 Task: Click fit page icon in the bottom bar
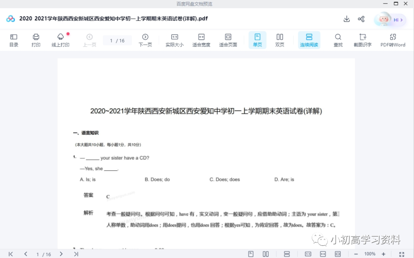[338, 254]
